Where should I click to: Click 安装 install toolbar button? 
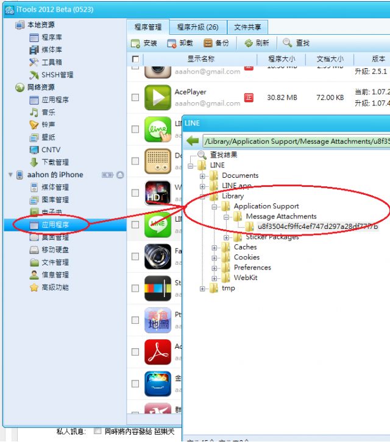point(144,43)
